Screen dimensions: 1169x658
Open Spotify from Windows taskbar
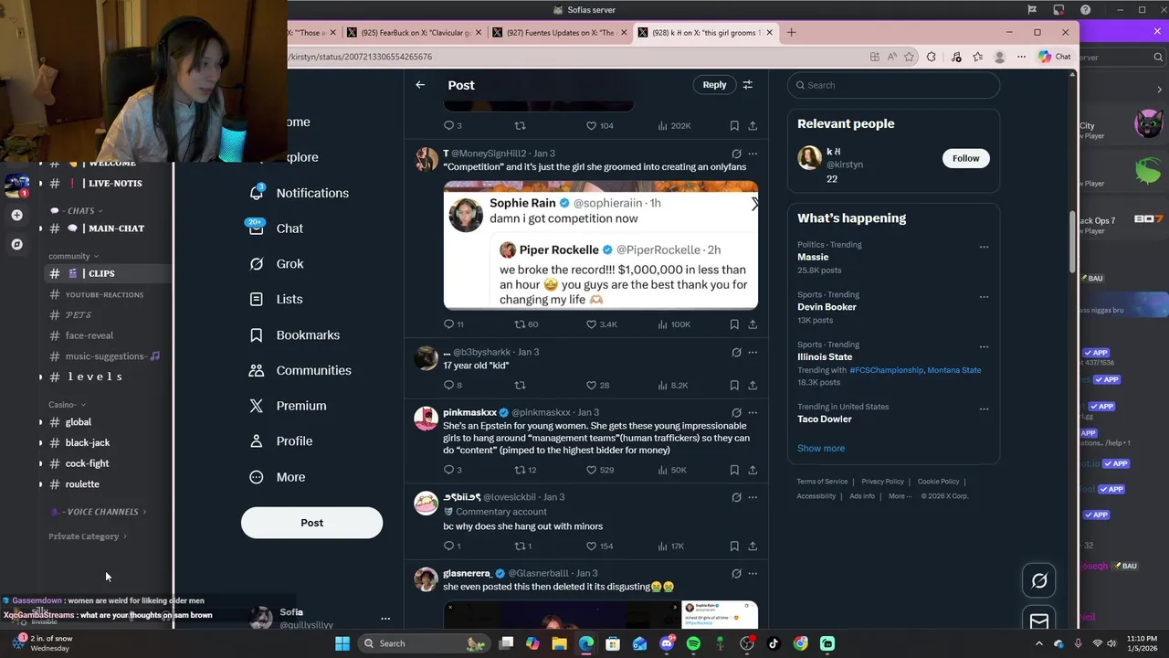tap(693, 643)
